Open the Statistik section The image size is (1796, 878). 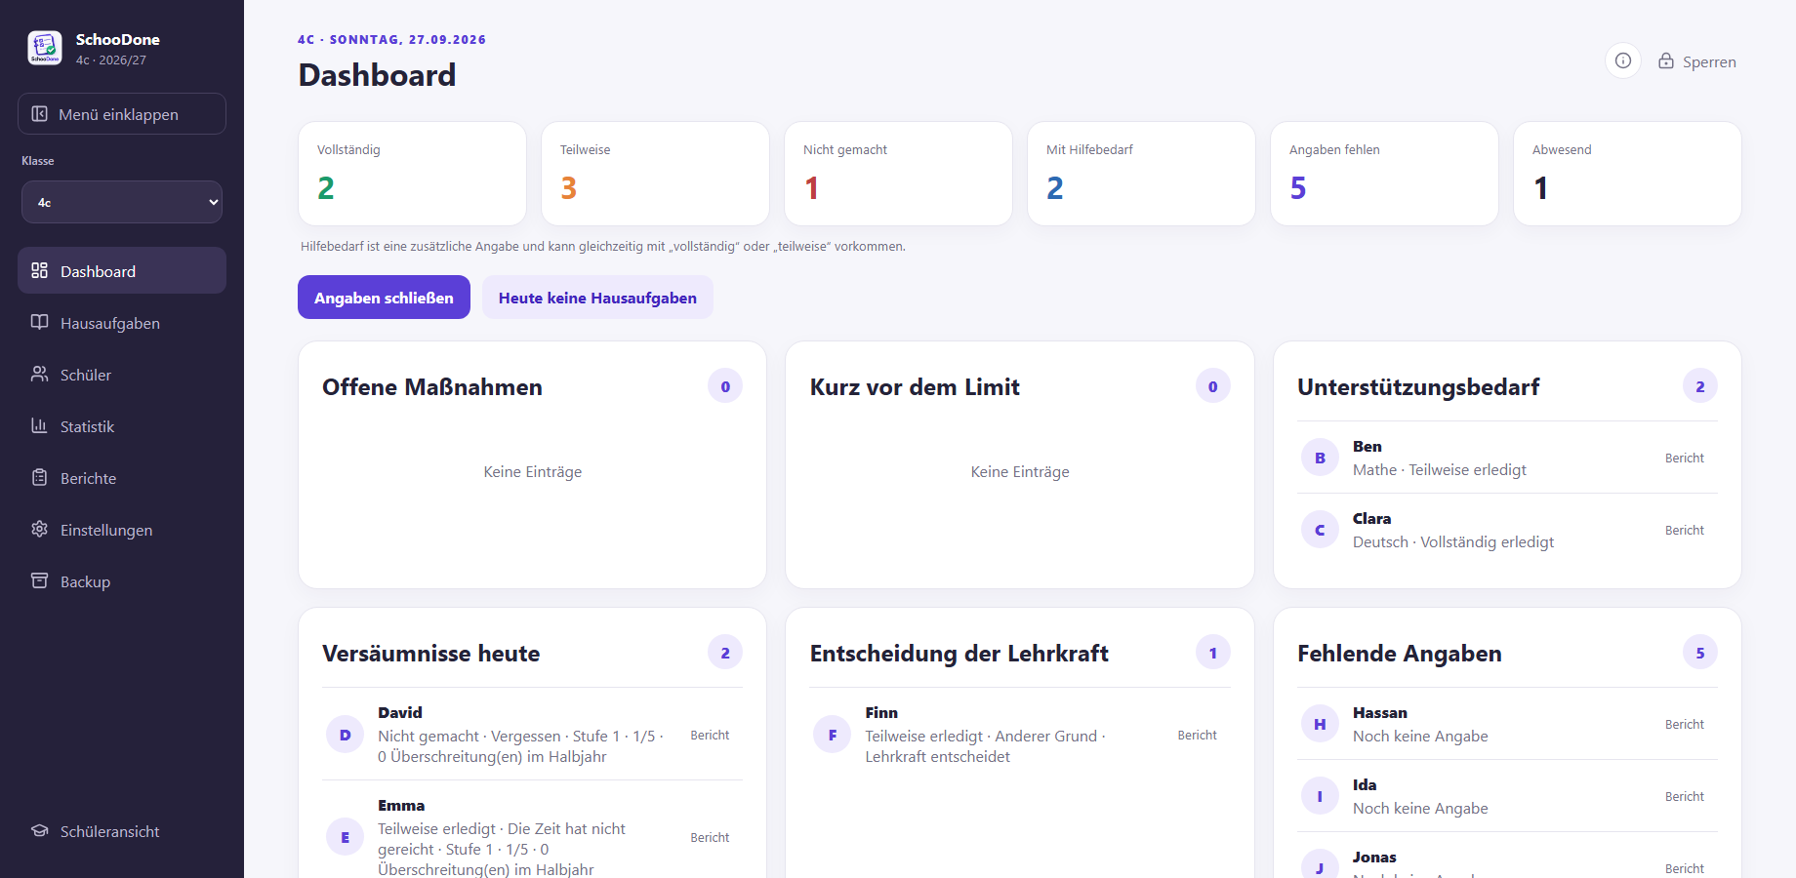pos(122,425)
